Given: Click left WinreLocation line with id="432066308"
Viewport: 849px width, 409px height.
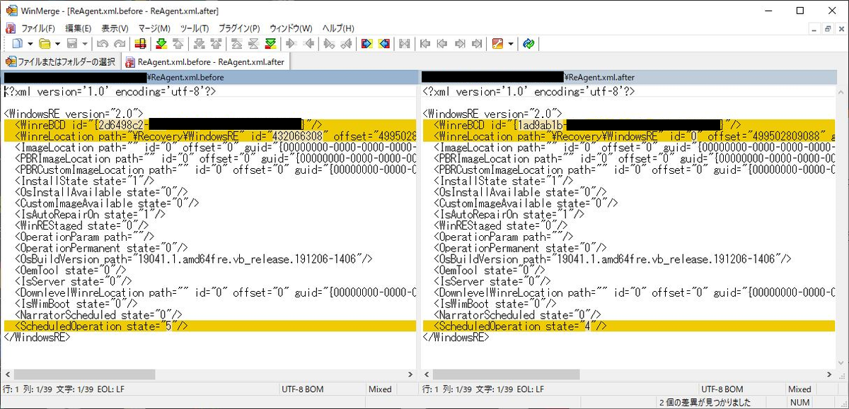Looking at the screenshot, I should pyautogui.click(x=210, y=136).
